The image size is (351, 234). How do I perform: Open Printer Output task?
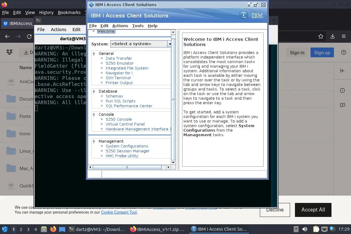[x=119, y=83]
